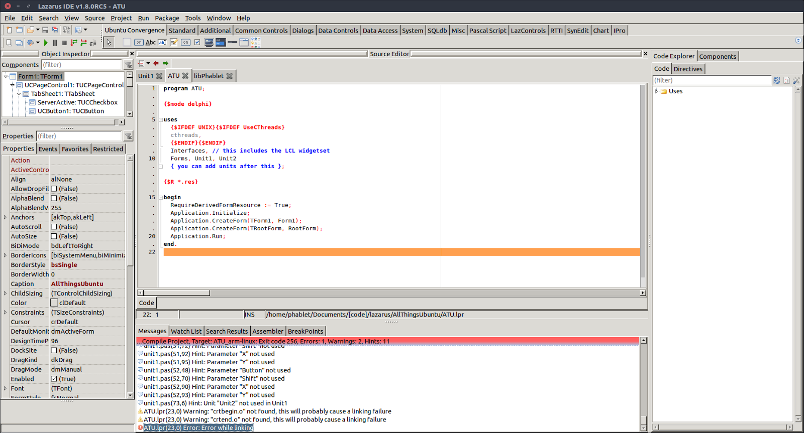The image size is (804, 433).
Task: Click the jump history list icon in Source Editor
Action: (x=142, y=63)
